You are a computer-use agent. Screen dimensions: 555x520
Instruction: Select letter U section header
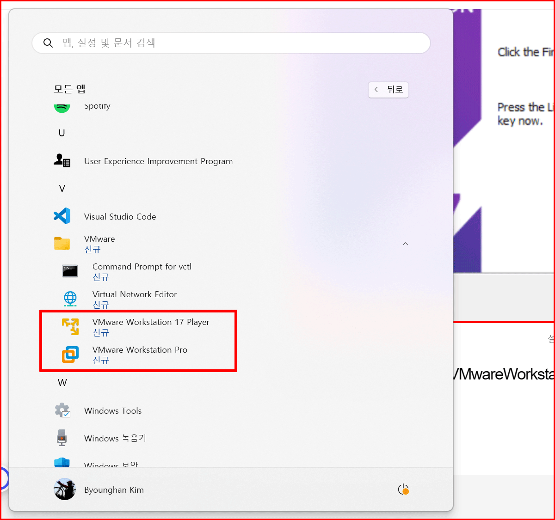coord(62,133)
